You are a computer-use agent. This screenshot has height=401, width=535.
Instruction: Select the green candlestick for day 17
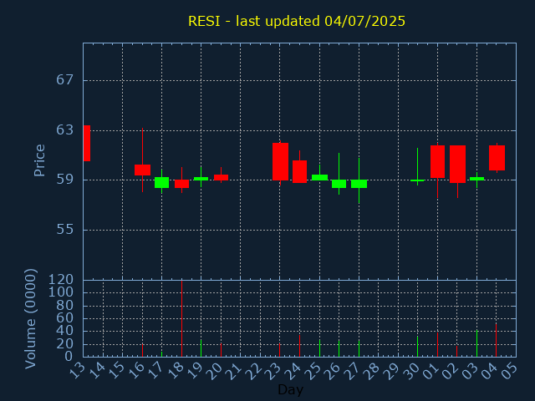point(161,182)
